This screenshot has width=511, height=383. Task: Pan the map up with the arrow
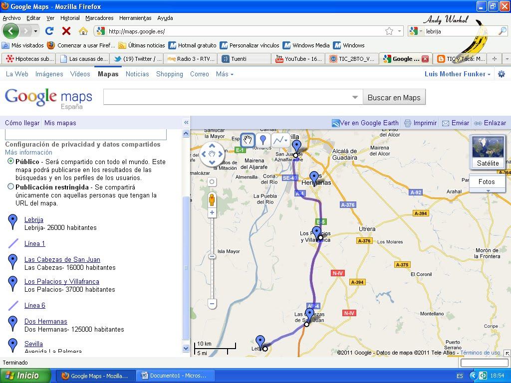click(212, 146)
